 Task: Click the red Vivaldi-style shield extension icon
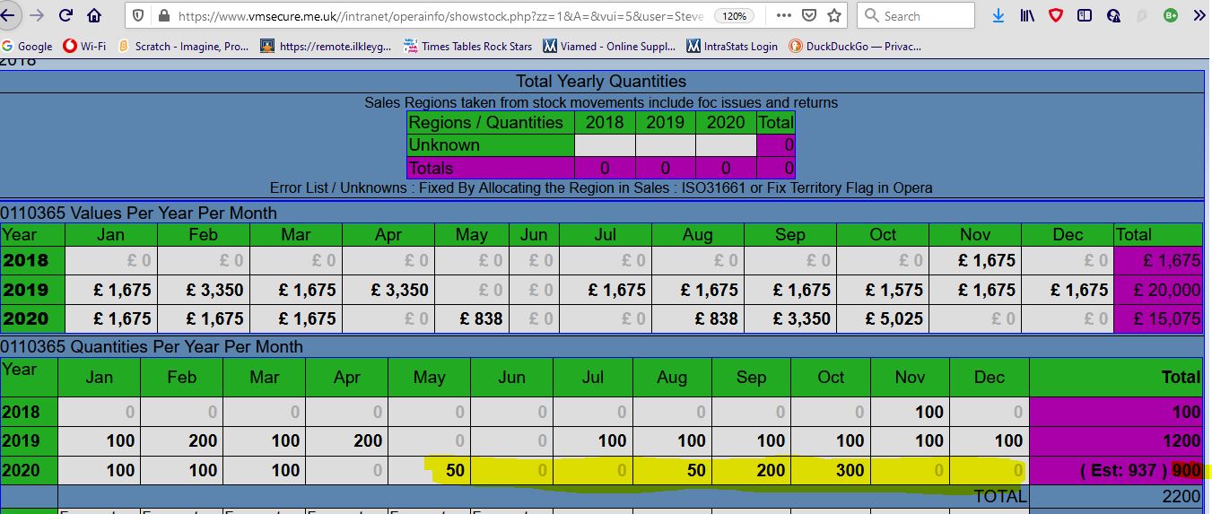point(1056,15)
